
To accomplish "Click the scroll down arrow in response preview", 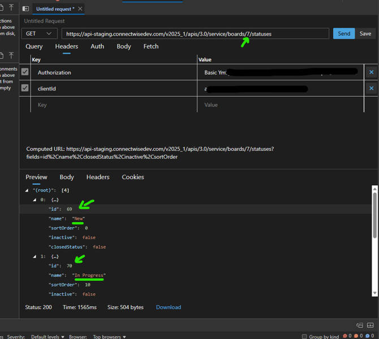I will coord(374,293).
